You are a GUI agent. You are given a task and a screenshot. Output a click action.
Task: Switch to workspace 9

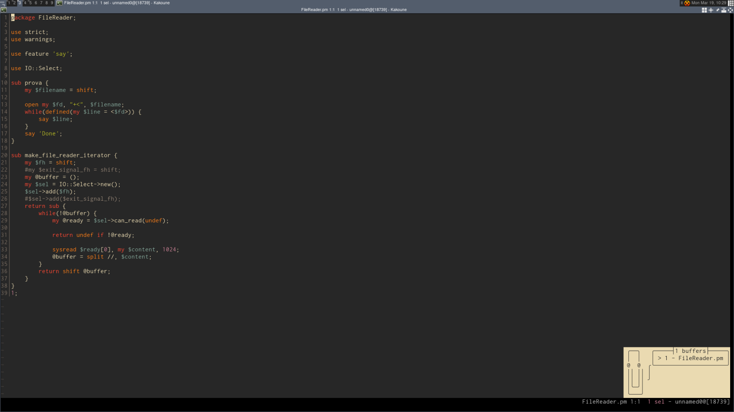[52, 3]
